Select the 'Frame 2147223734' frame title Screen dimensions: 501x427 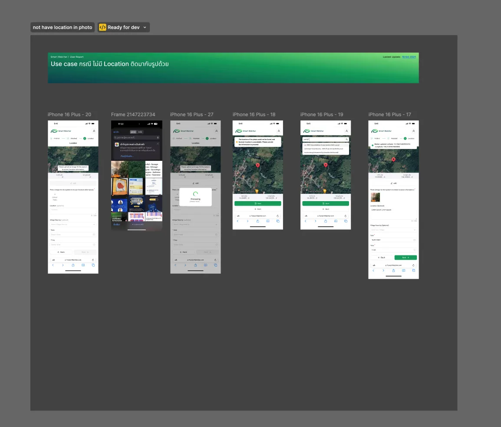133,114
